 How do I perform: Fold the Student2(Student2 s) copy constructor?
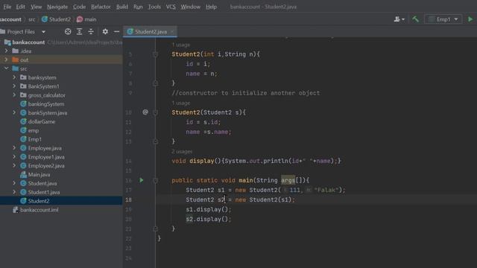tap(155, 112)
